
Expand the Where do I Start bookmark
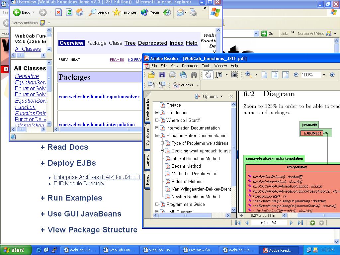click(x=157, y=120)
